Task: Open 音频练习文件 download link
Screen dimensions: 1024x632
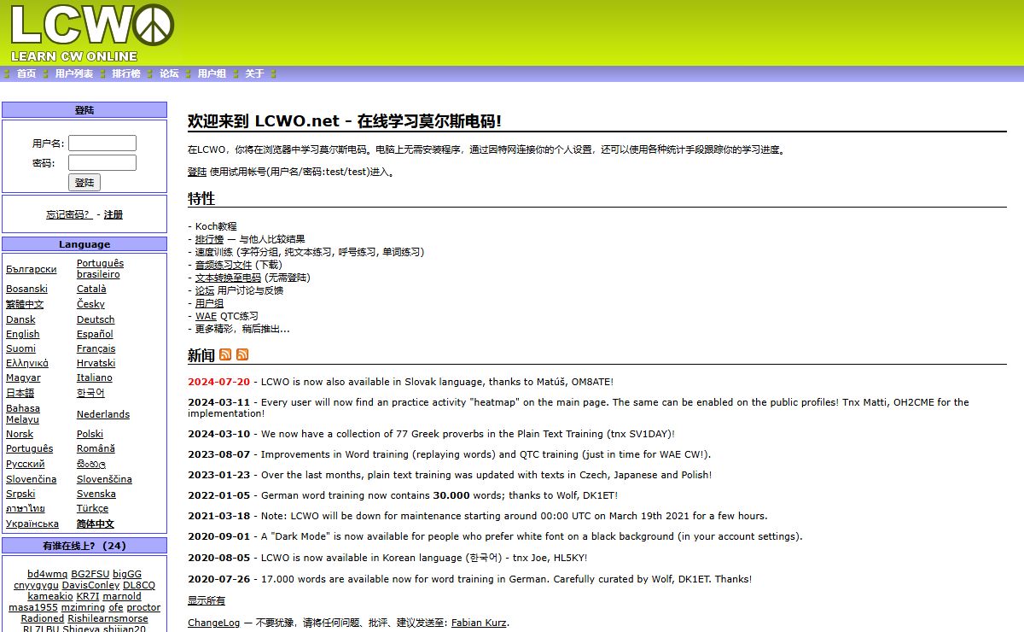Action: tap(224, 265)
